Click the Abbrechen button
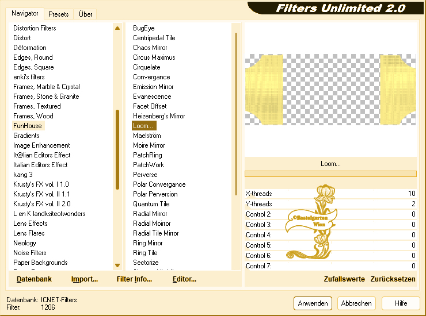The height and width of the screenshot is (316, 426). tap(356, 303)
